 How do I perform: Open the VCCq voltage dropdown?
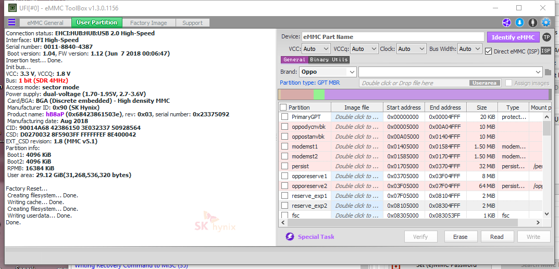tap(364, 49)
